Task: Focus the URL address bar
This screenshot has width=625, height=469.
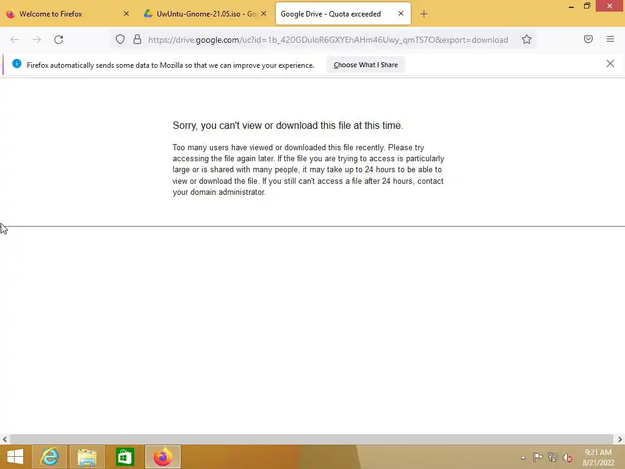Action: 328,40
